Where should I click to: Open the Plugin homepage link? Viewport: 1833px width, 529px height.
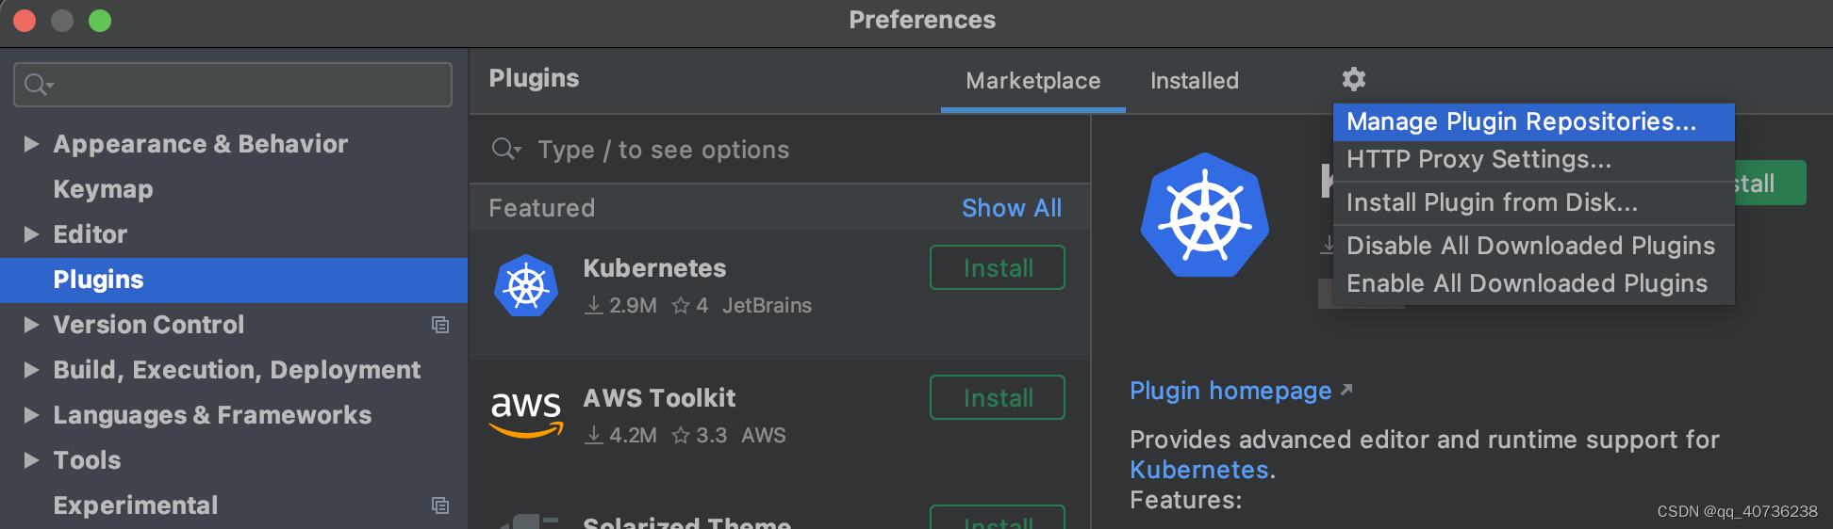click(x=1230, y=391)
